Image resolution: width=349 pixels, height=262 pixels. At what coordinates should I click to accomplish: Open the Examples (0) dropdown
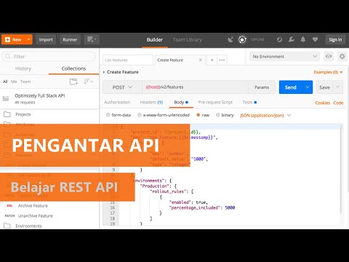point(328,72)
